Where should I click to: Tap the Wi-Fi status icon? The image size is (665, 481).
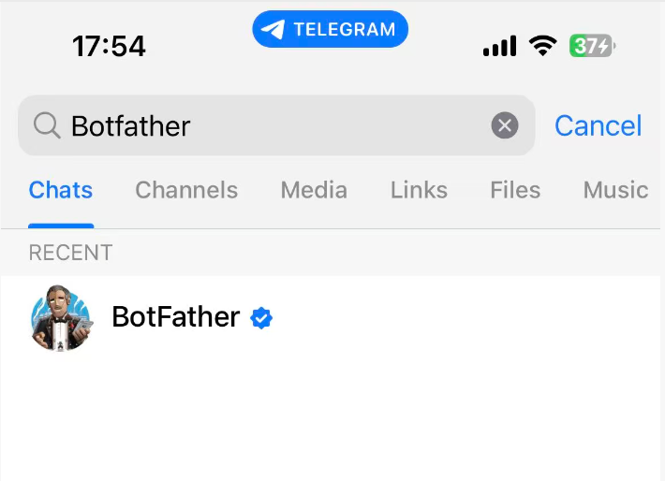[542, 45]
